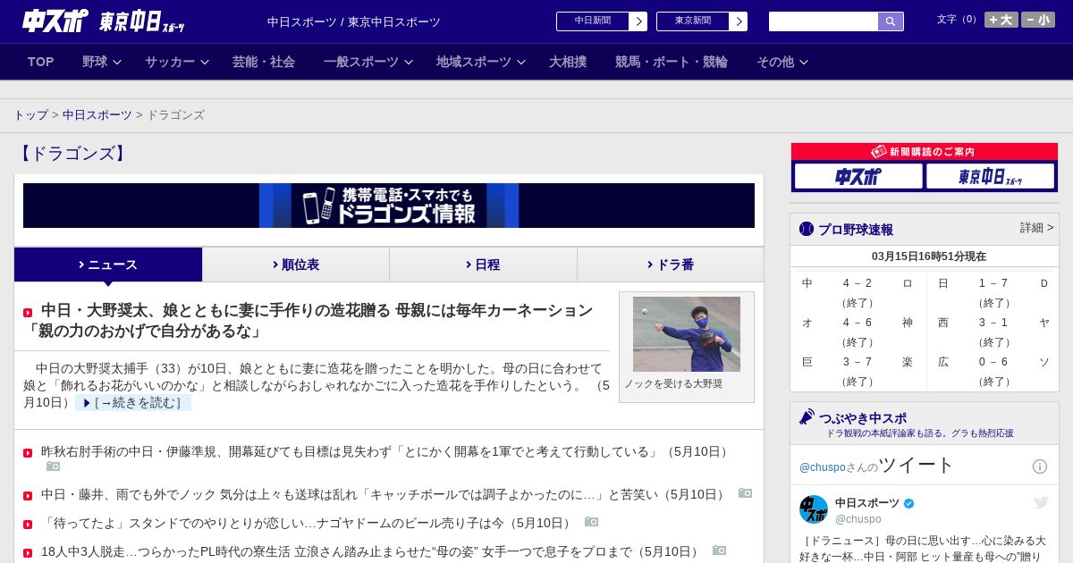Switch to the 順位表 tab
Image resolution: width=1073 pixels, height=563 pixels.
click(296, 265)
